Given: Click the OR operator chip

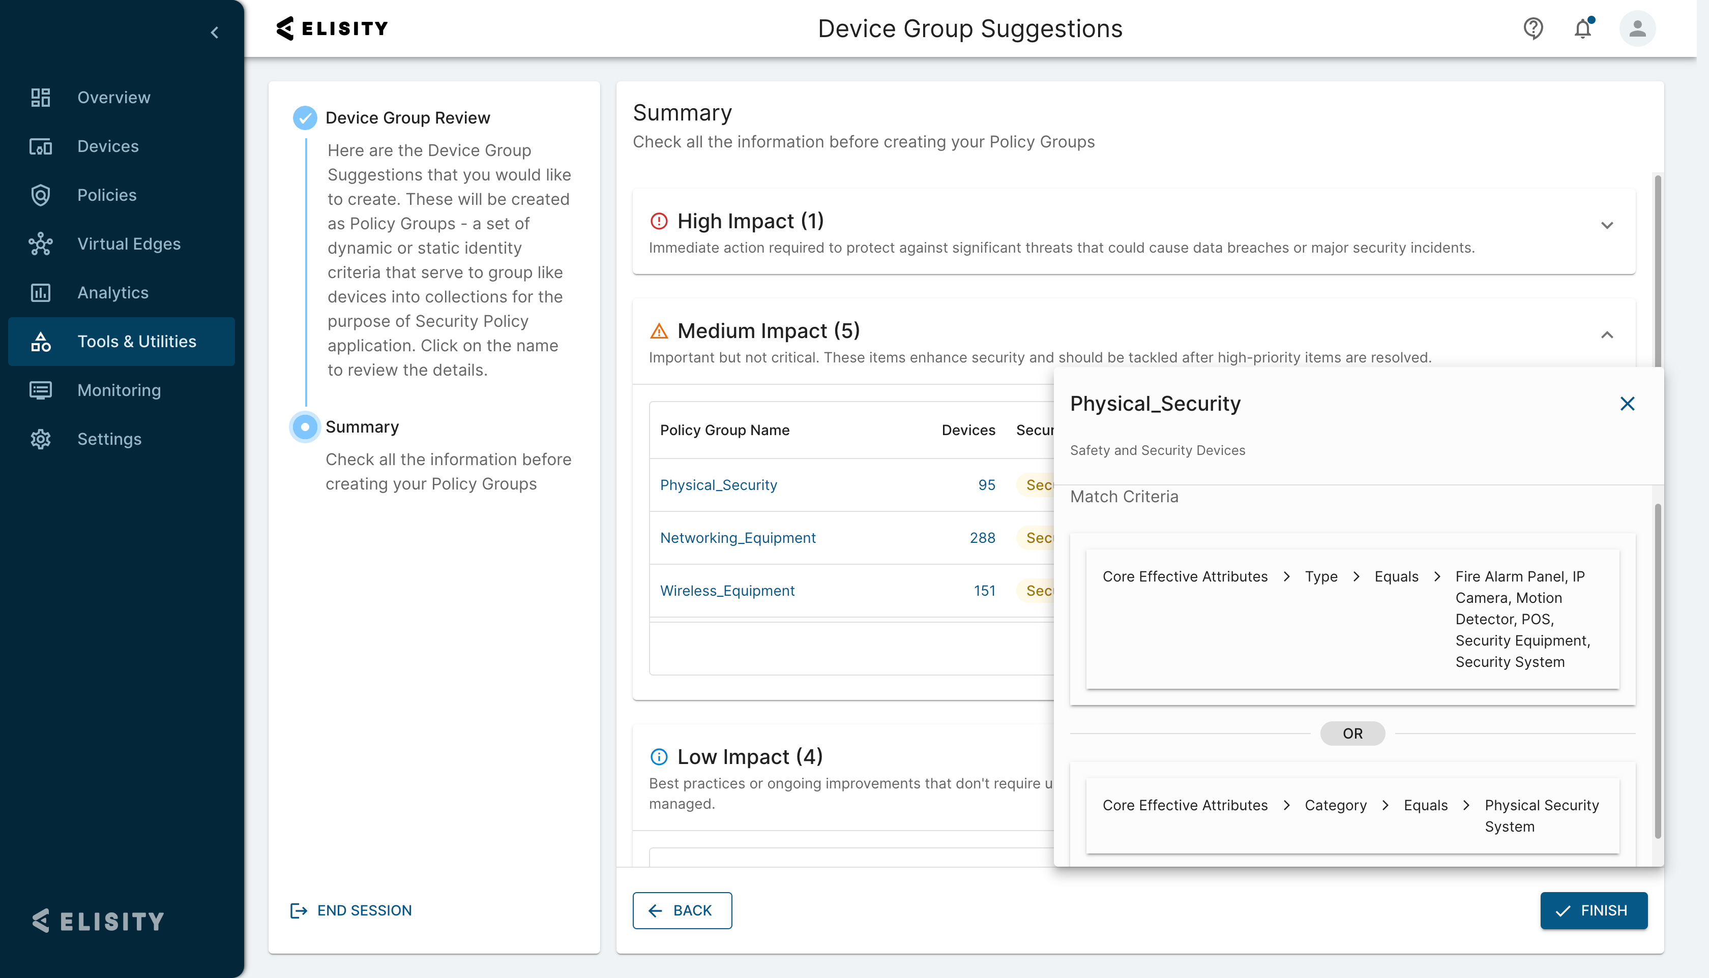Looking at the screenshot, I should pyautogui.click(x=1352, y=733).
